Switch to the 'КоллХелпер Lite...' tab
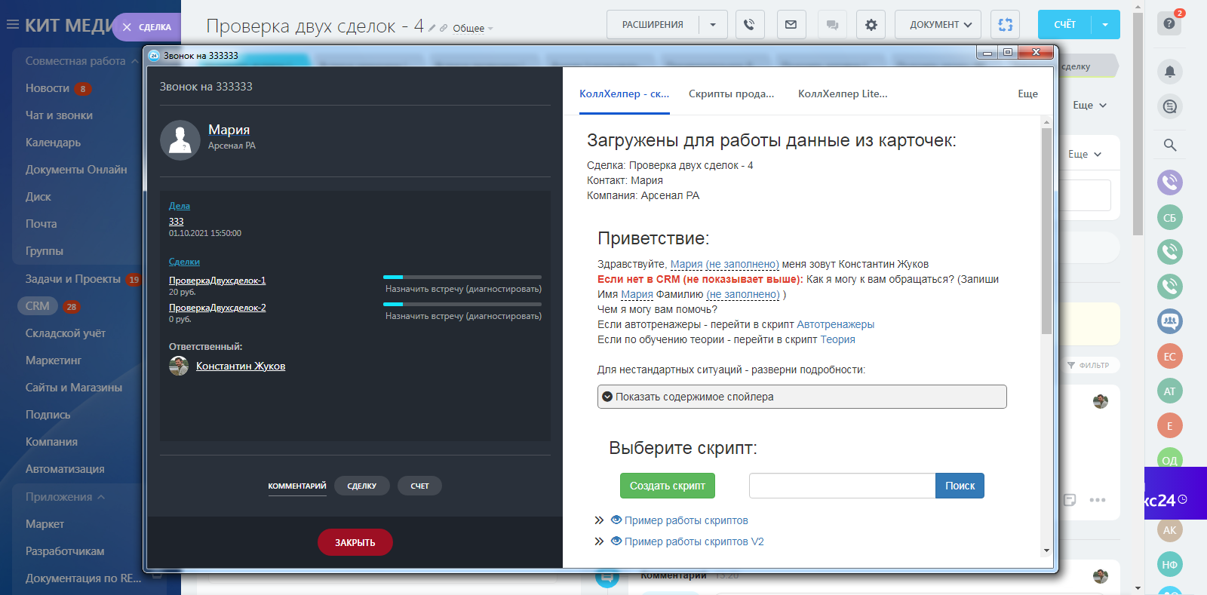 pyautogui.click(x=843, y=94)
